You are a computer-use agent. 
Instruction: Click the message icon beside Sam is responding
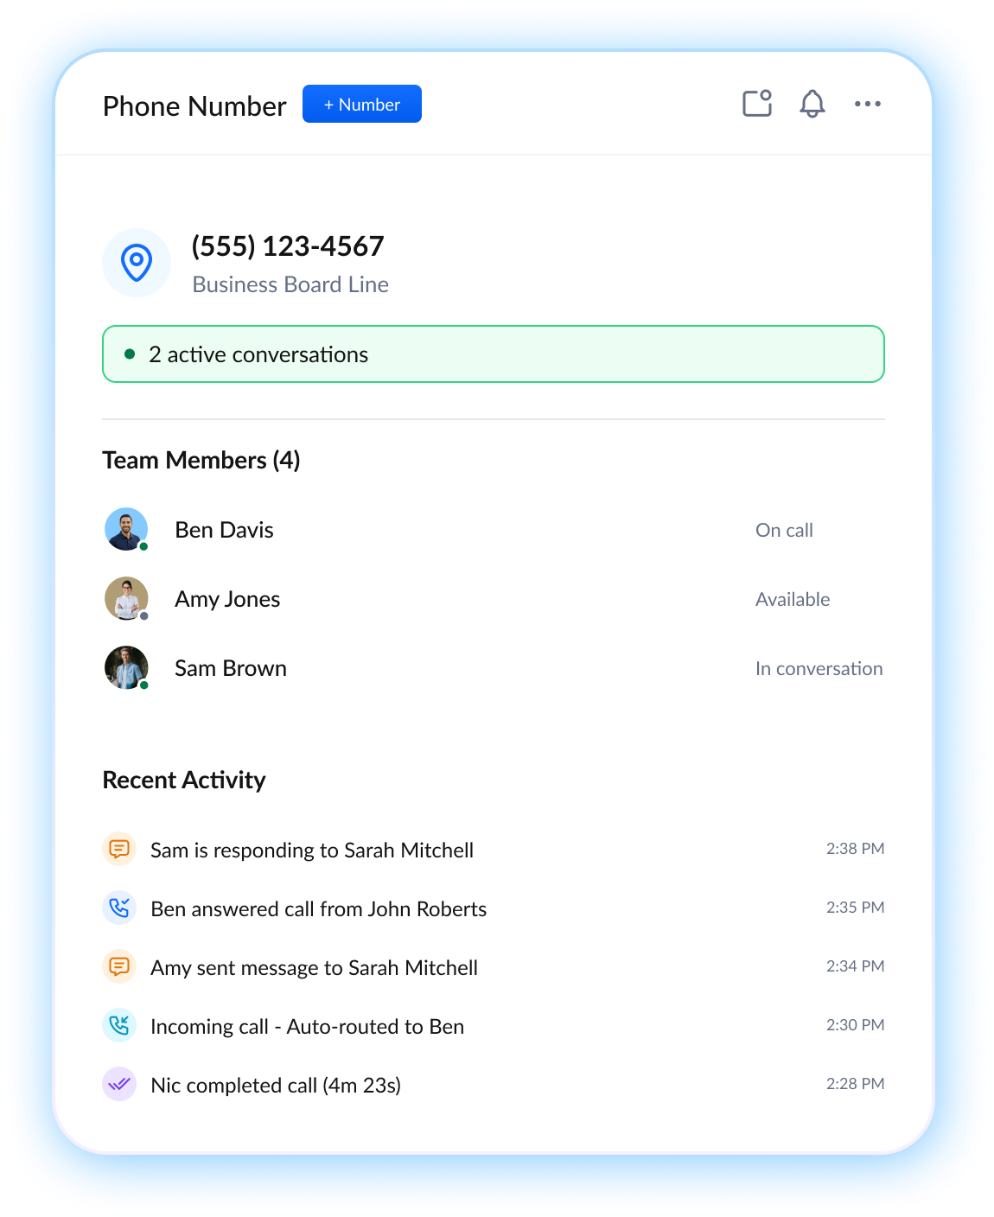119,849
